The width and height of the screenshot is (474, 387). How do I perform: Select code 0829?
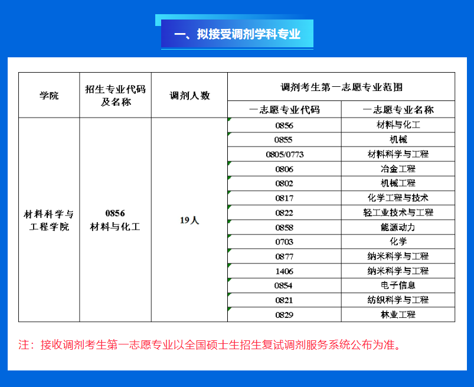coord(285,315)
